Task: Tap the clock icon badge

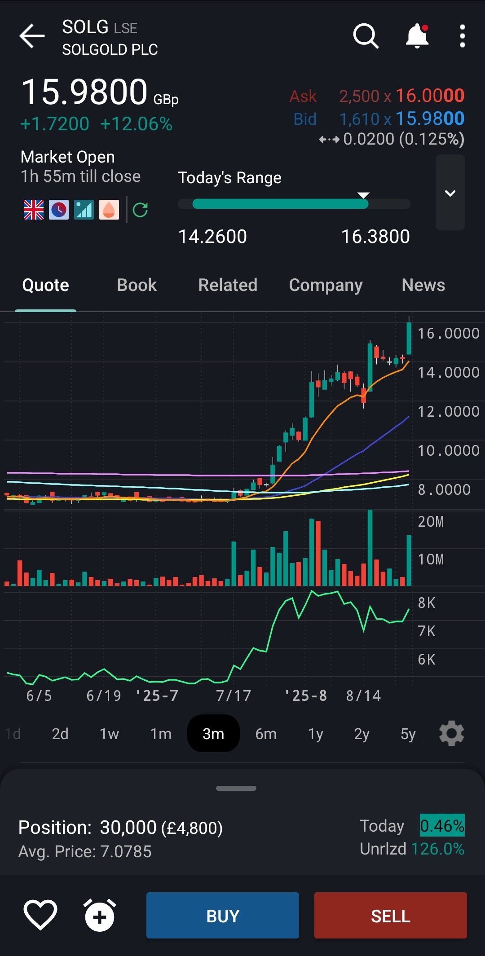Action: 59,210
